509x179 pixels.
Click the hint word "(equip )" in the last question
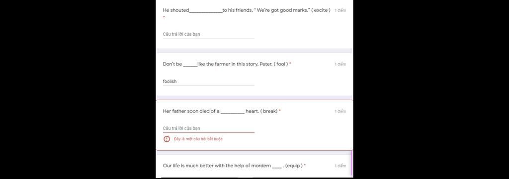[294, 166]
